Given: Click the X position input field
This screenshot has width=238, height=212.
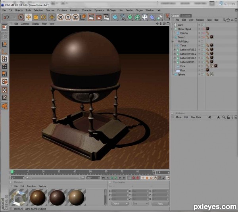Looking at the screenshot, I should [x=120, y=191].
